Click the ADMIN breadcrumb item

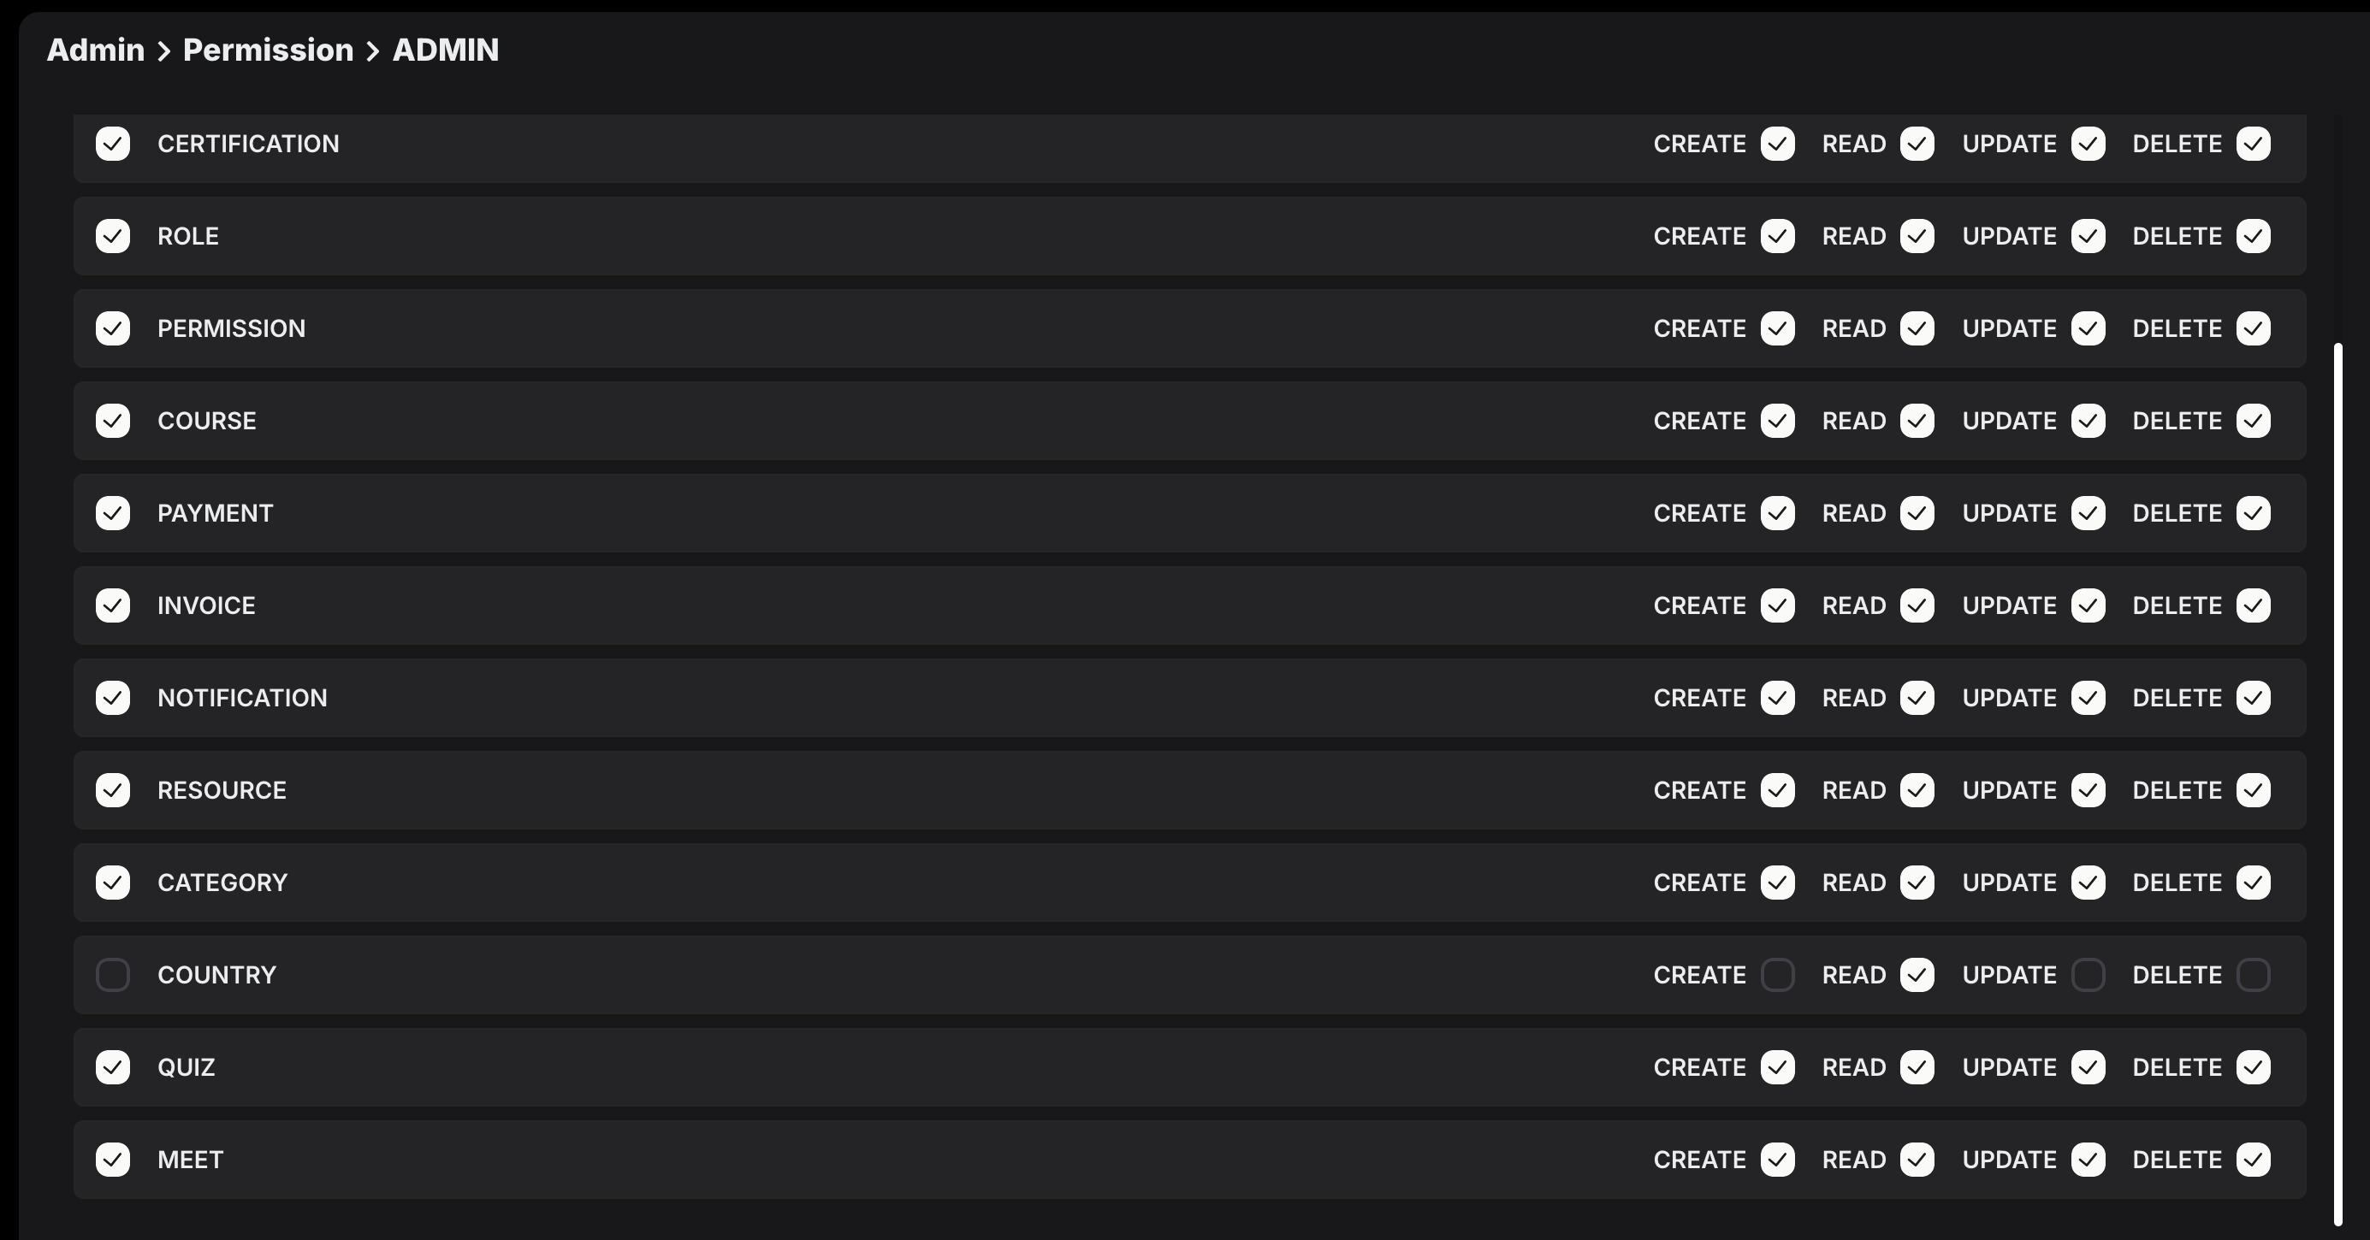445,50
